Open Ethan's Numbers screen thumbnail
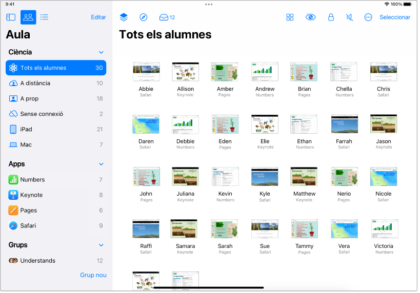Viewport: 420px width, 293px height. 304,124
